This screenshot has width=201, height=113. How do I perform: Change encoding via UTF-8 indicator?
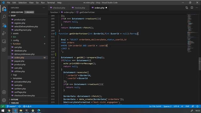(176, 106)
